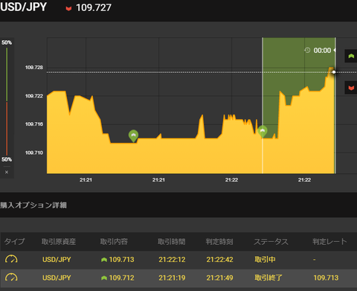This screenshot has width=357, height=291.
Task: Click the 取引原資産 column header
Action: (x=59, y=241)
